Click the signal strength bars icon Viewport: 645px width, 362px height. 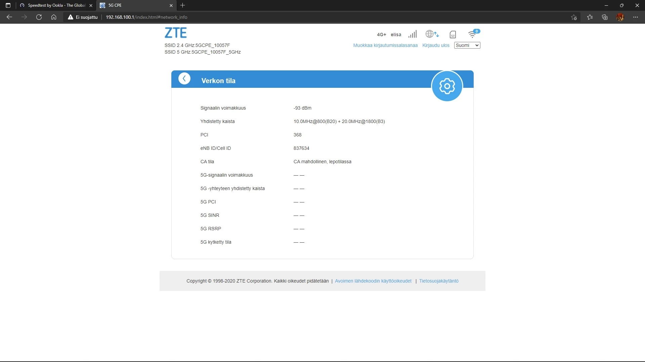[413, 34]
